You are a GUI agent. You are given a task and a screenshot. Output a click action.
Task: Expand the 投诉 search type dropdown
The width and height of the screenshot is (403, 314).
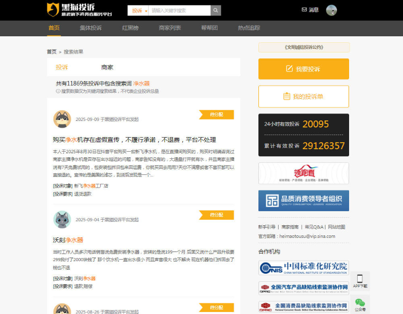coord(139,10)
